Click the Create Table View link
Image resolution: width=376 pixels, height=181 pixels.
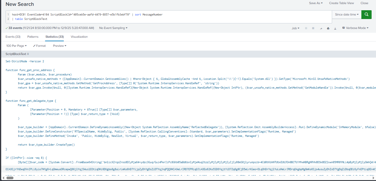(341, 3)
